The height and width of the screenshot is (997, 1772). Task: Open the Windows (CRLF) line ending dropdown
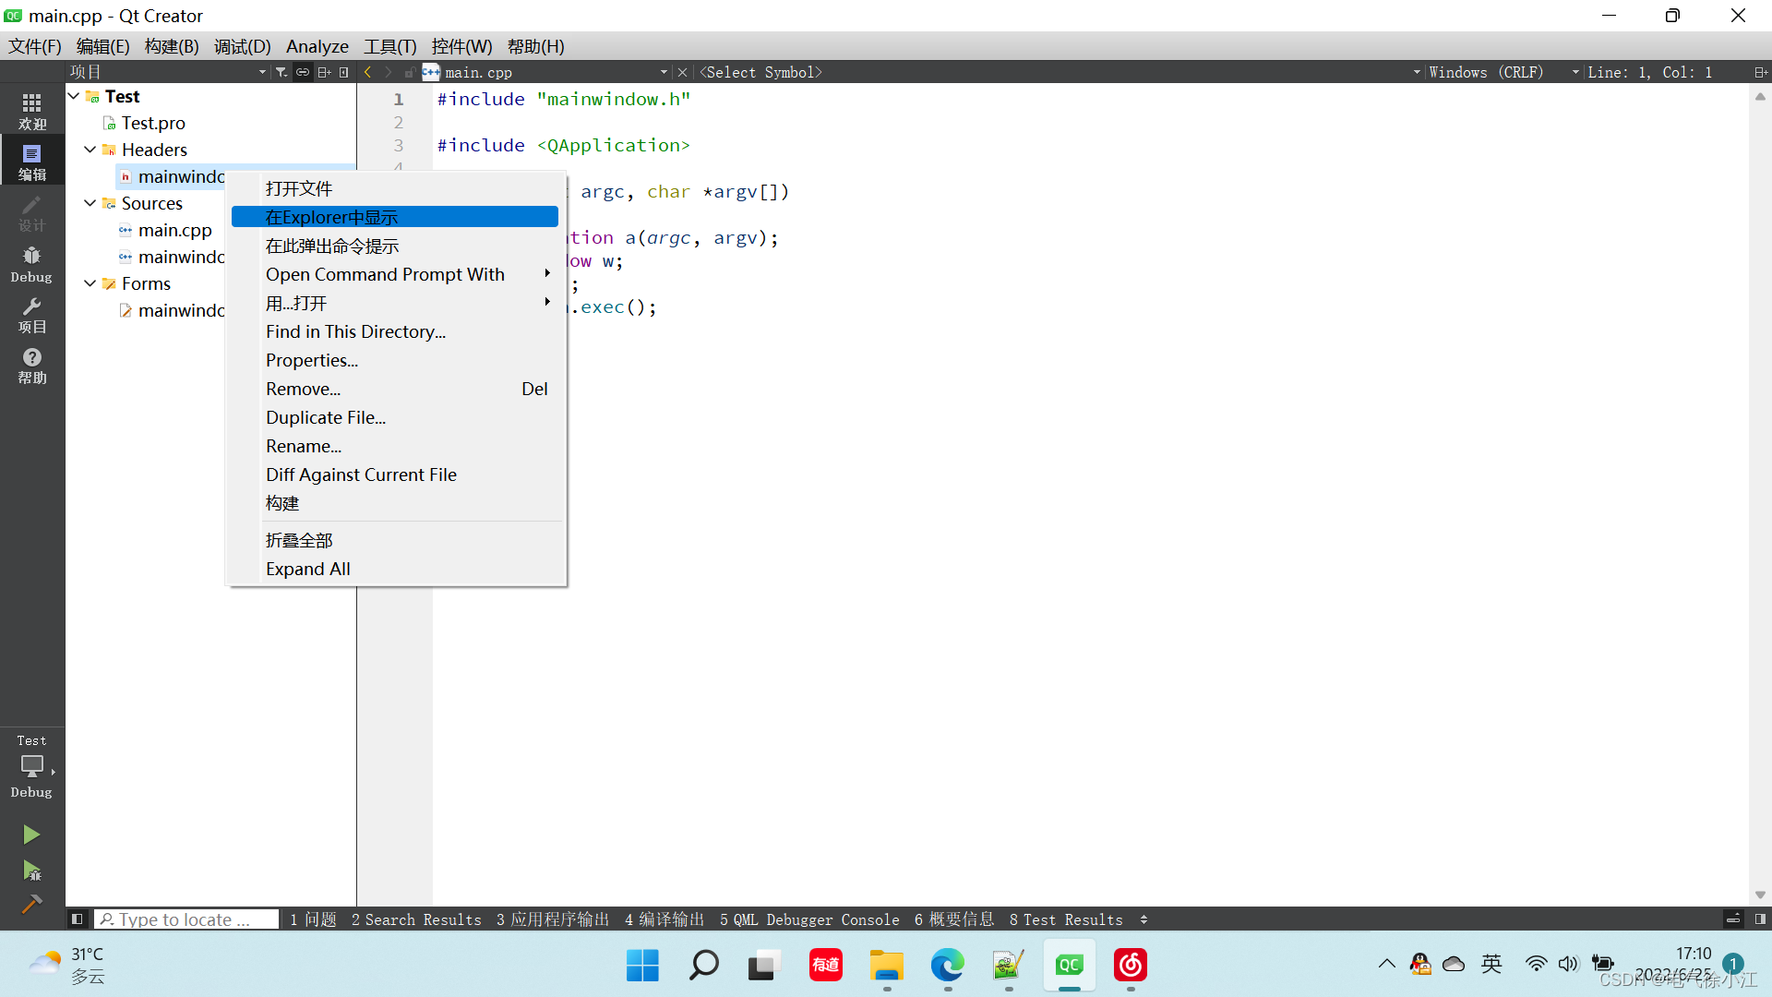(1503, 72)
